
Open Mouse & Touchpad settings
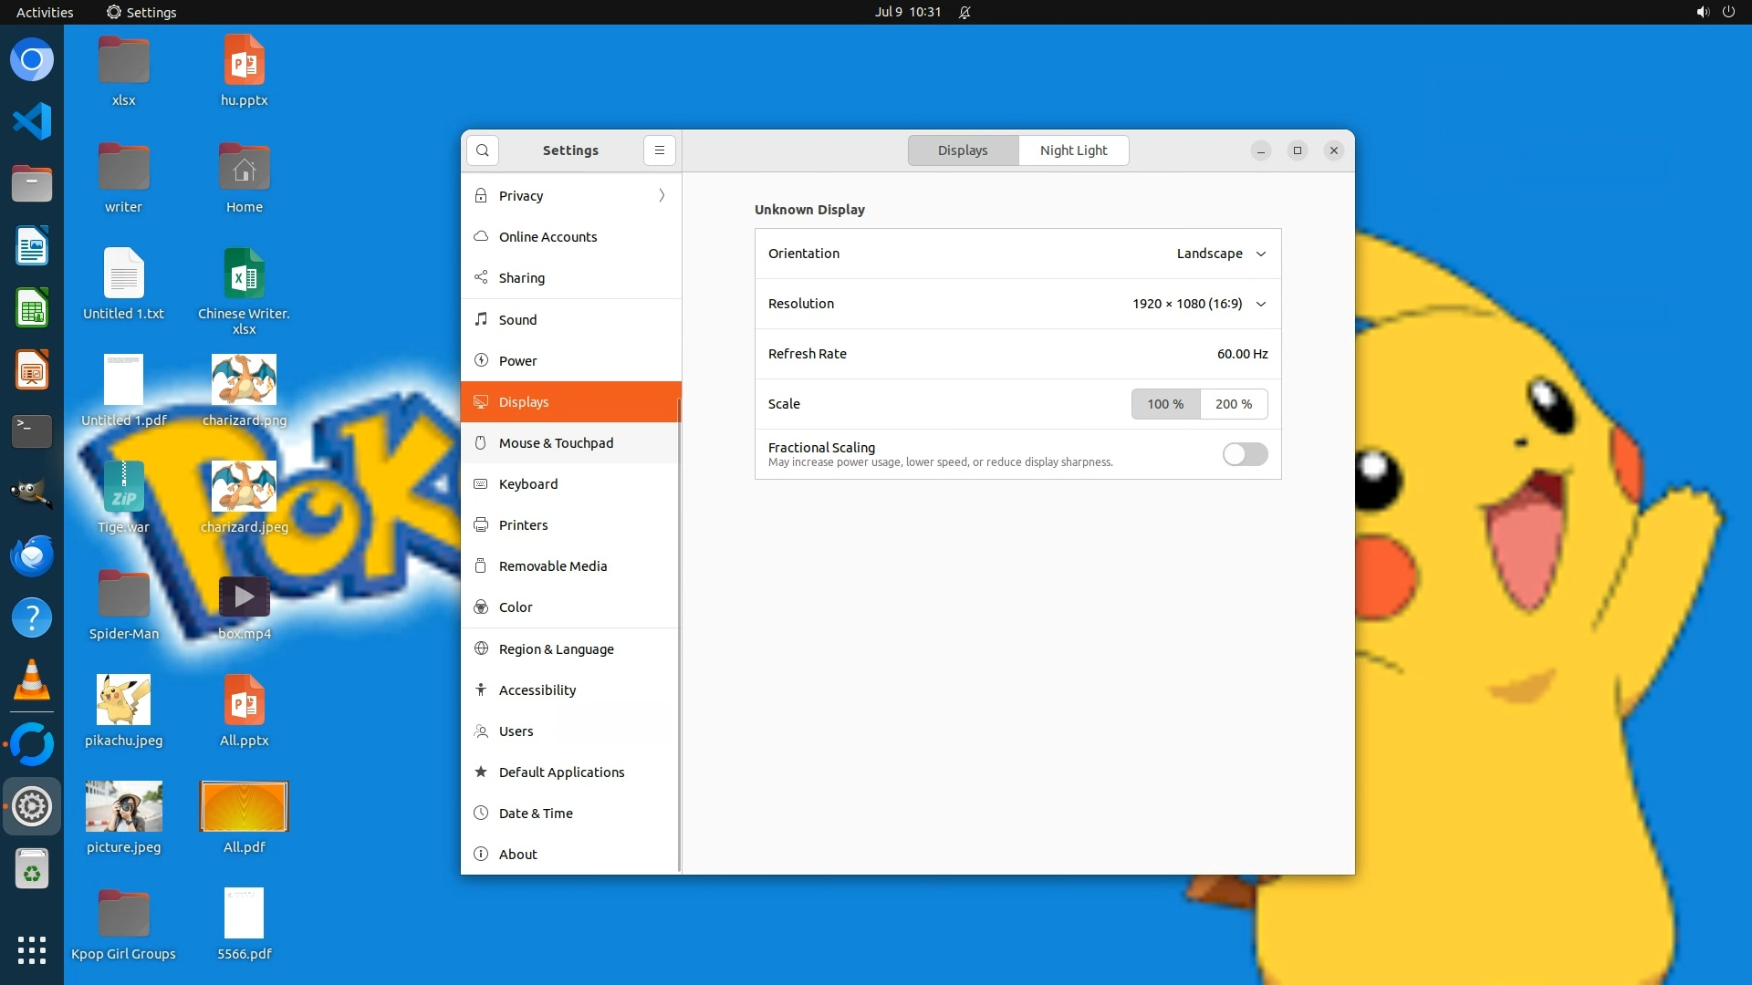[x=556, y=443]
